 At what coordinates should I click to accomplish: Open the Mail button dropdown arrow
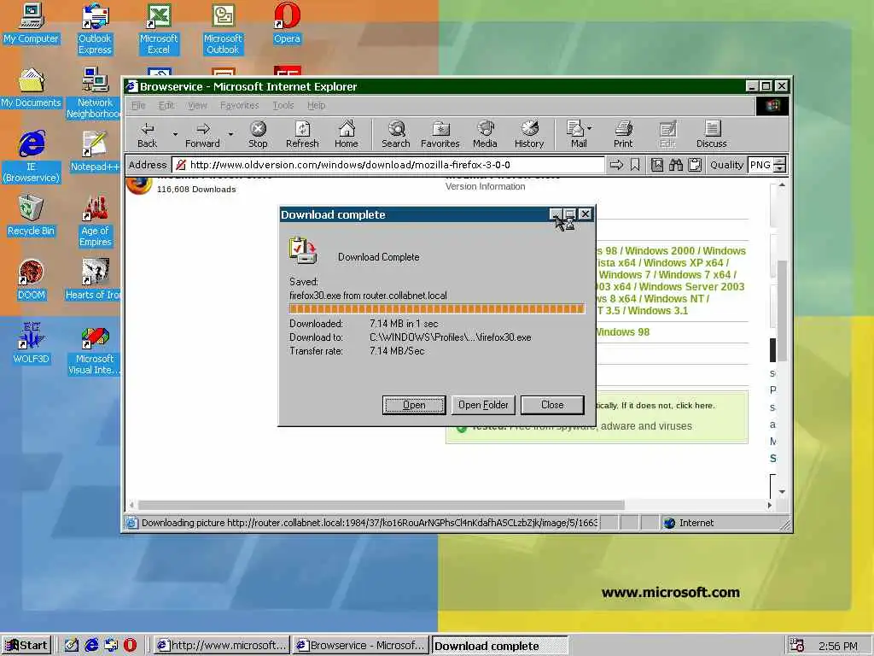coord(590,128)
